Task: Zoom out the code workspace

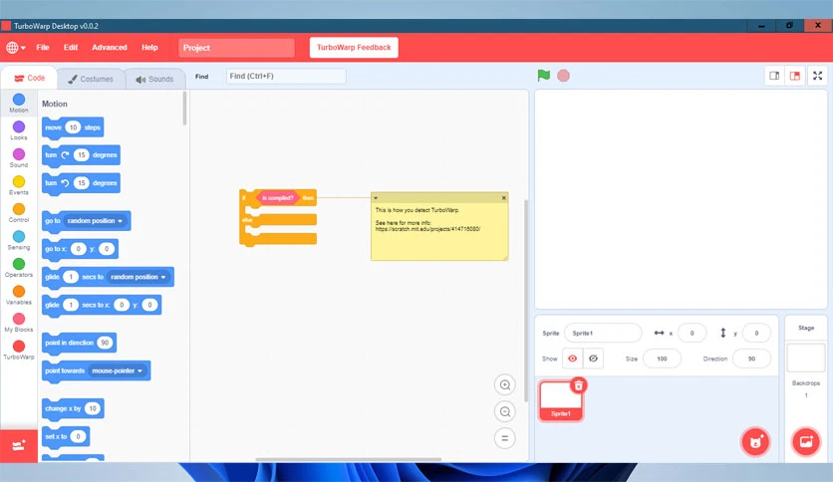Action: pyautogui.click(x=505, y=411)
